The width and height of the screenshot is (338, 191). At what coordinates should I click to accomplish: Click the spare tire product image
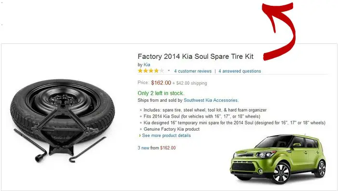point(63,121)
